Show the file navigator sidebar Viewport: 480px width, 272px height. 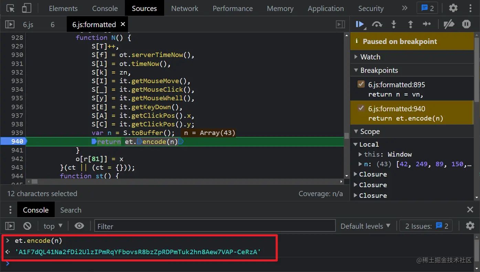point(10,24)
